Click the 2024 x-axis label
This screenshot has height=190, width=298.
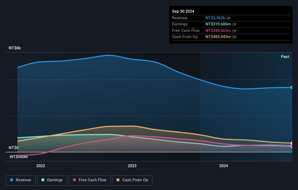point(224,166)
